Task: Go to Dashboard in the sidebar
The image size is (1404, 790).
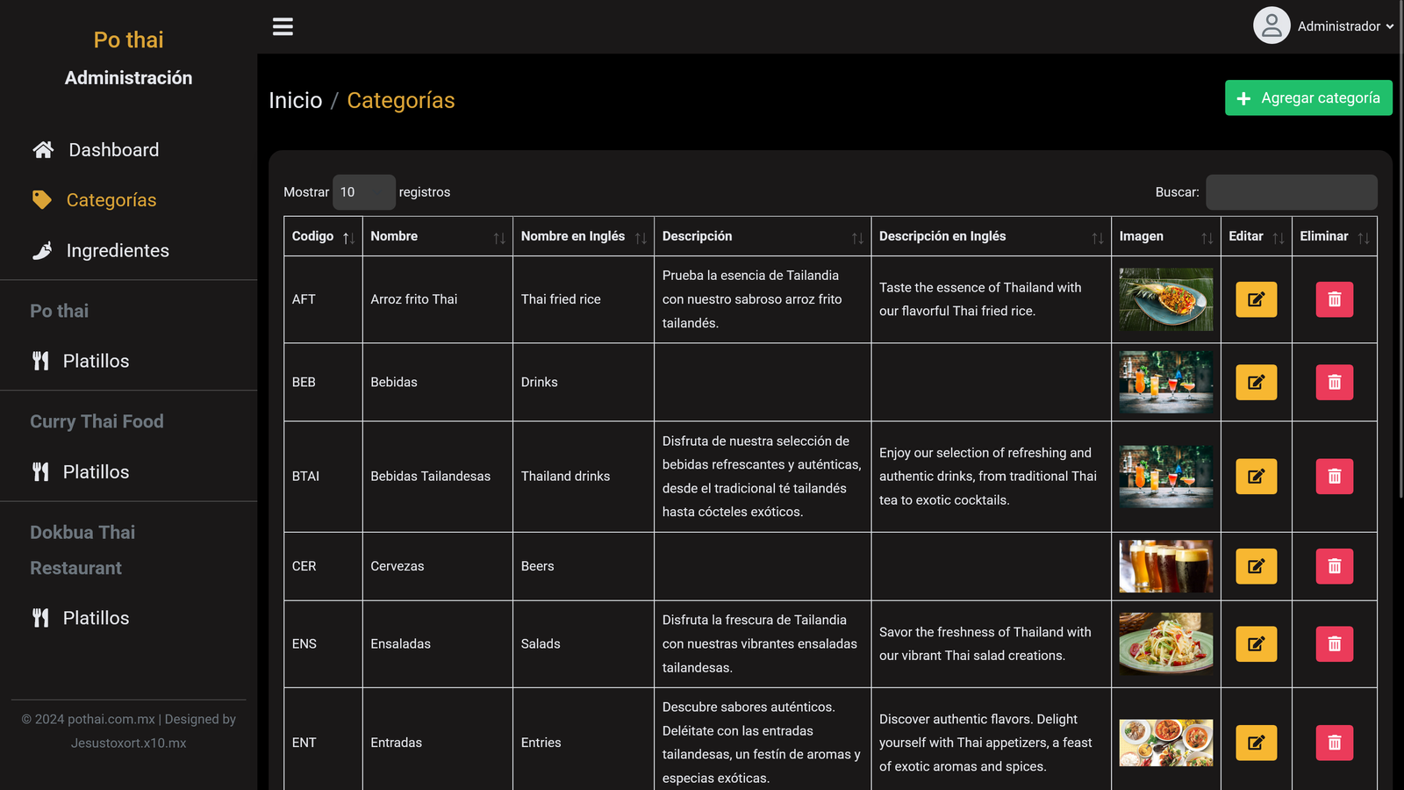Action: [113, 150]
